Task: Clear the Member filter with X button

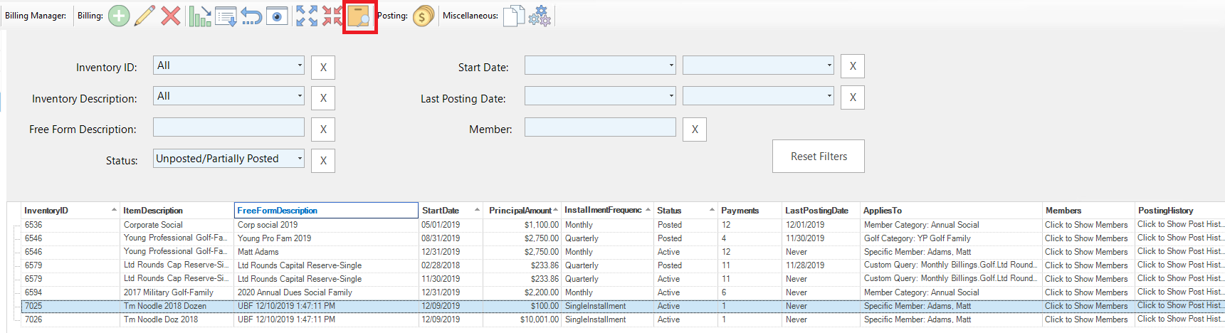Action: (x=695, y=129)
